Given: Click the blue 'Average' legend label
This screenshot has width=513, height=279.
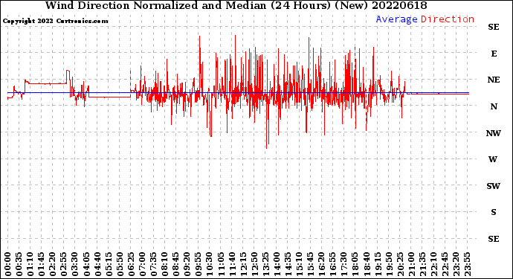Looking at the screenshot, I should [396, 19].
